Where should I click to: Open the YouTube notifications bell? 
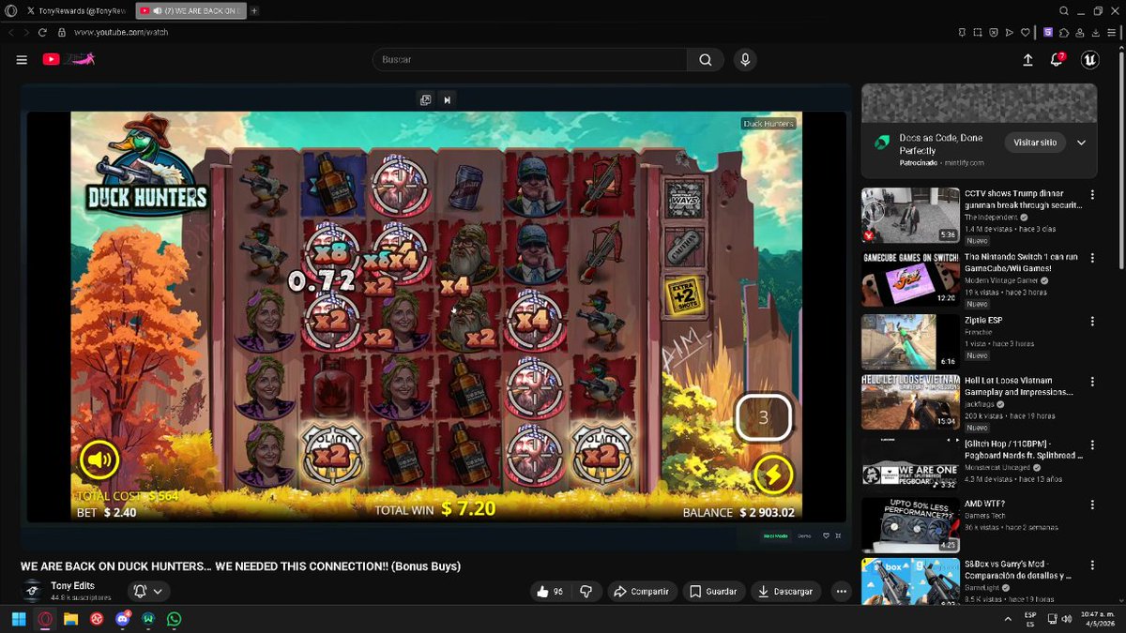point(1058,59)
